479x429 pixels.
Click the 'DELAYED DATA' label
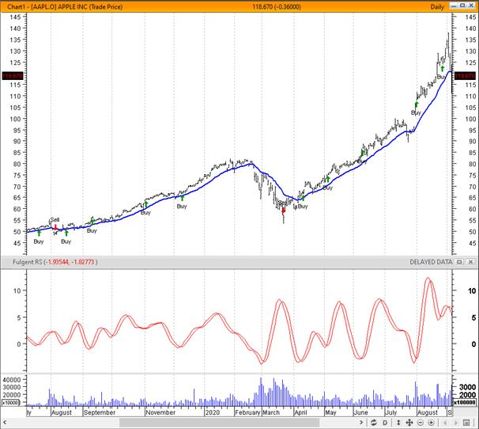coord(431,262)
